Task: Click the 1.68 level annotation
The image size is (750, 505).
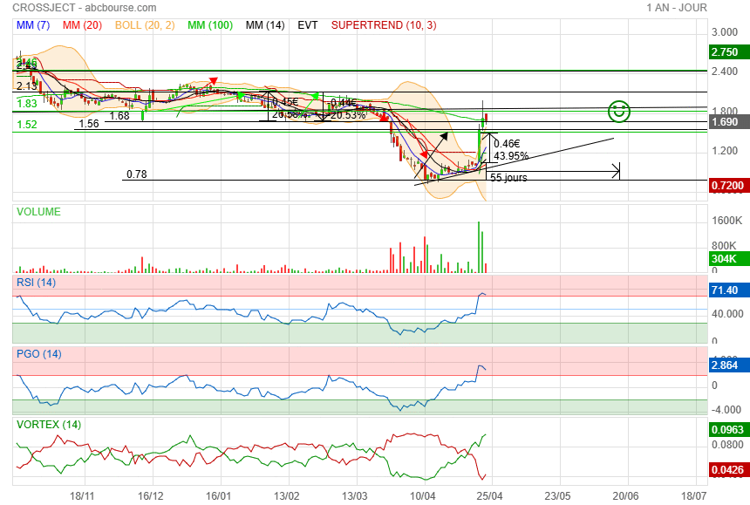Action: coord(119,116)
